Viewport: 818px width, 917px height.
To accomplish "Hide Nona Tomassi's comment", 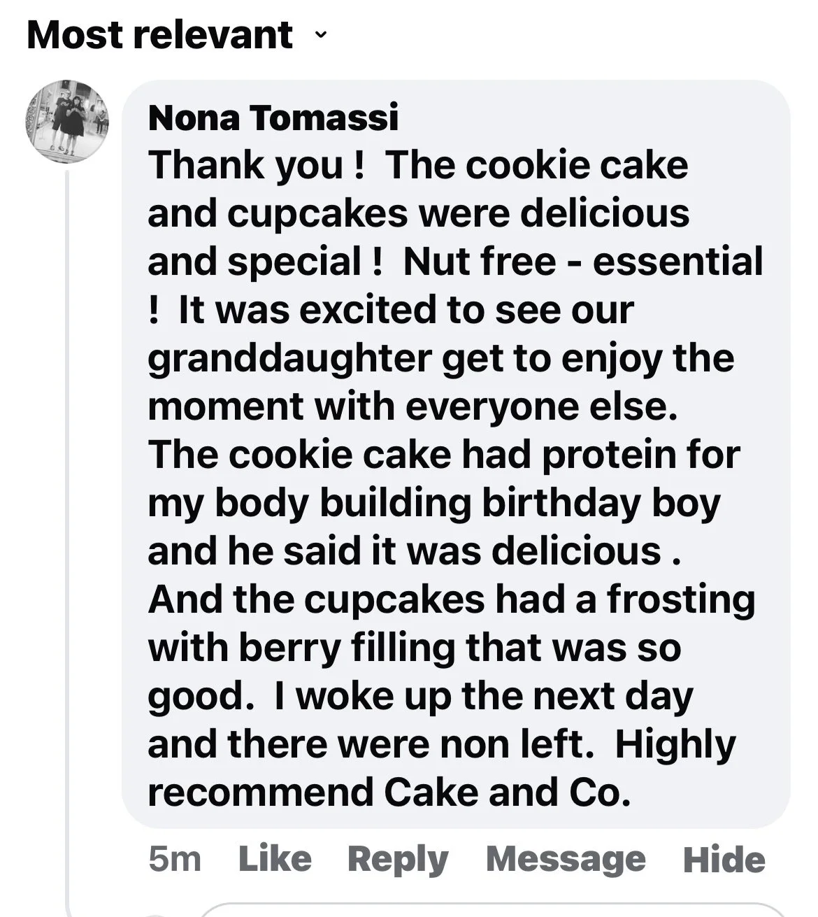I will (724, 859).
